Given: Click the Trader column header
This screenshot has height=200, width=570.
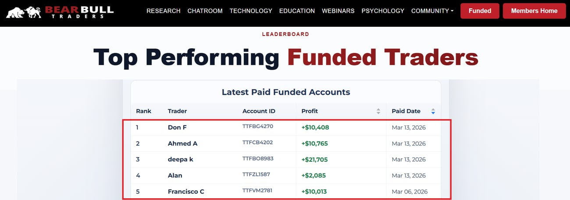Looking at the screenshot, I should [x=177, y=111].
